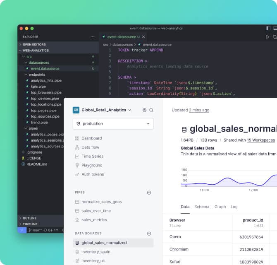This screenshot has width=277, height=265.
Task: Click the src breadcrumb segment
Action: [x=105, y=45]
